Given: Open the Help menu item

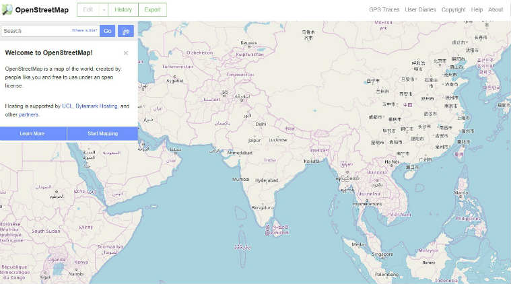Looking at the screenshot, I should (477, 10).
